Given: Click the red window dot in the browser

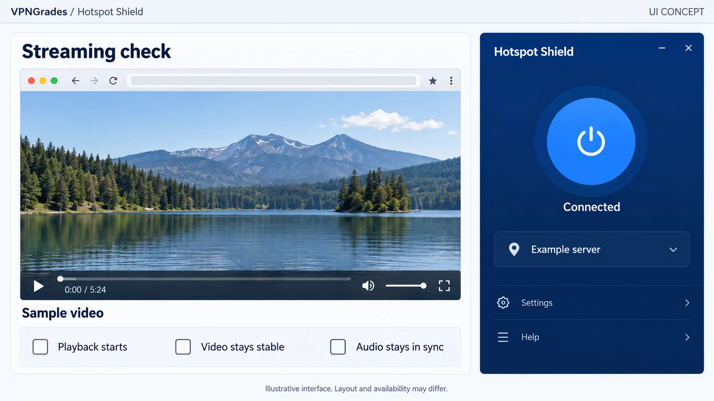Looking at the screenshot, I should (31, 80).
